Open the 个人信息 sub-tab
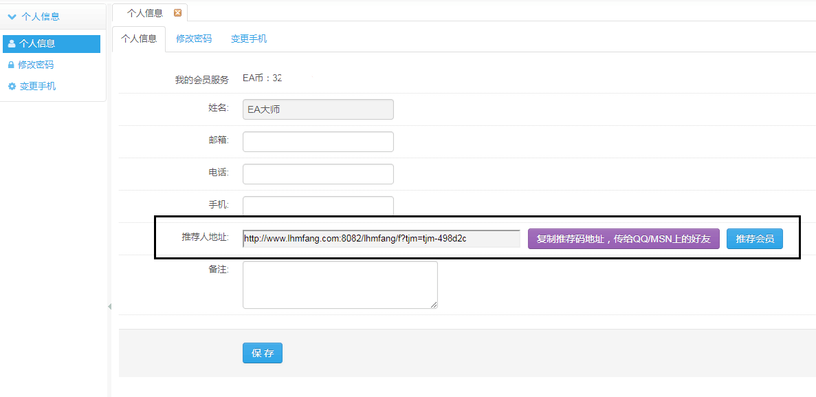The width and height of the screenshot is (816, 397). [139, 39]
